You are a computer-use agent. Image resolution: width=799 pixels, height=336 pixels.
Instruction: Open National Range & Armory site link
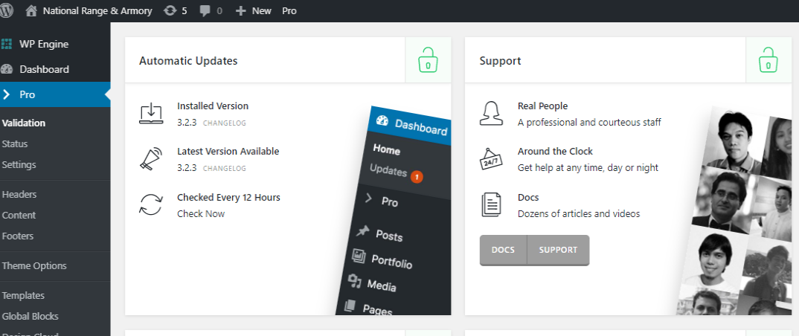click(x=97, y=10)
